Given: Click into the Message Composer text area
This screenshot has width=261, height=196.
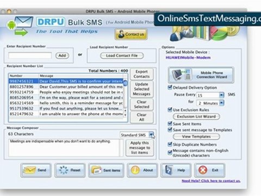Looking at the screenshot, I should (x=64, y=148).
